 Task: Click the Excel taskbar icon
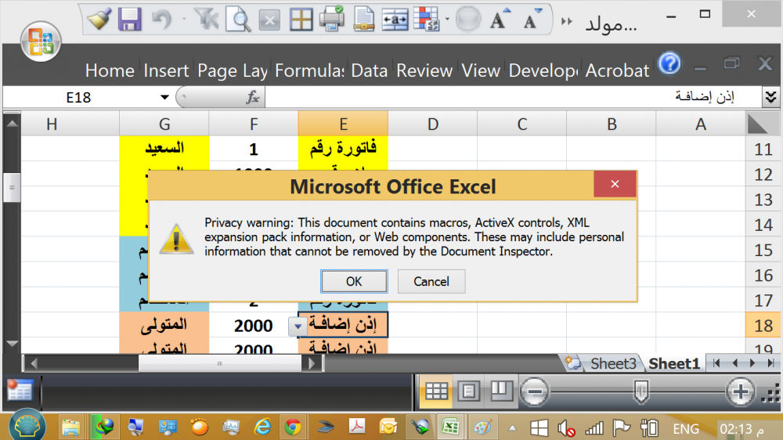[450, 427]
